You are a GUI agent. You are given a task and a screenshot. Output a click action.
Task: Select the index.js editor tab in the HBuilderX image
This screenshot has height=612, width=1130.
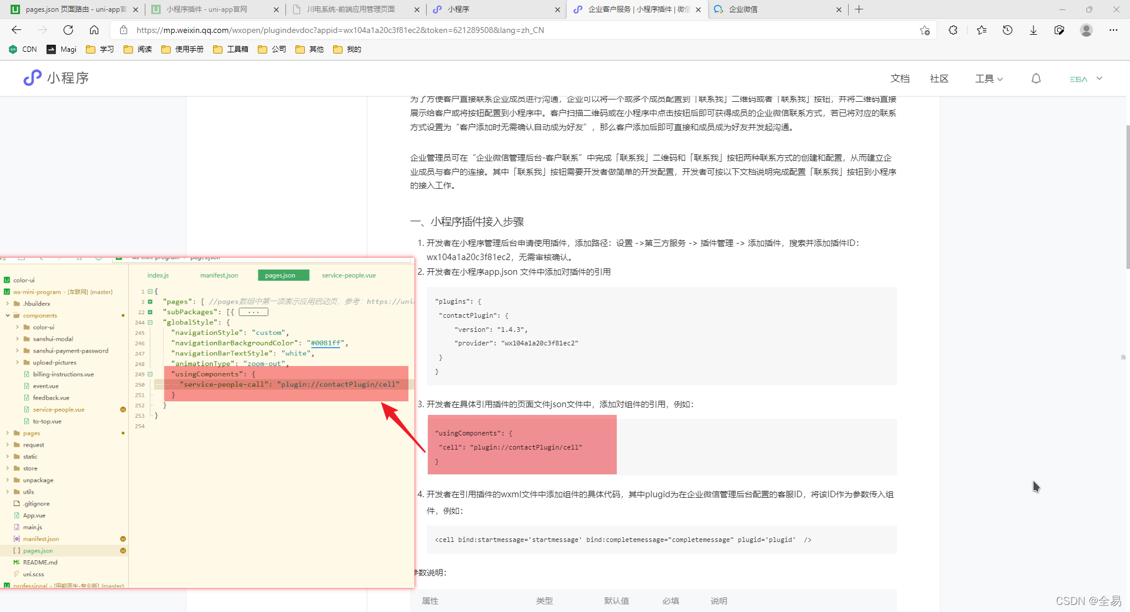(158, 275)
